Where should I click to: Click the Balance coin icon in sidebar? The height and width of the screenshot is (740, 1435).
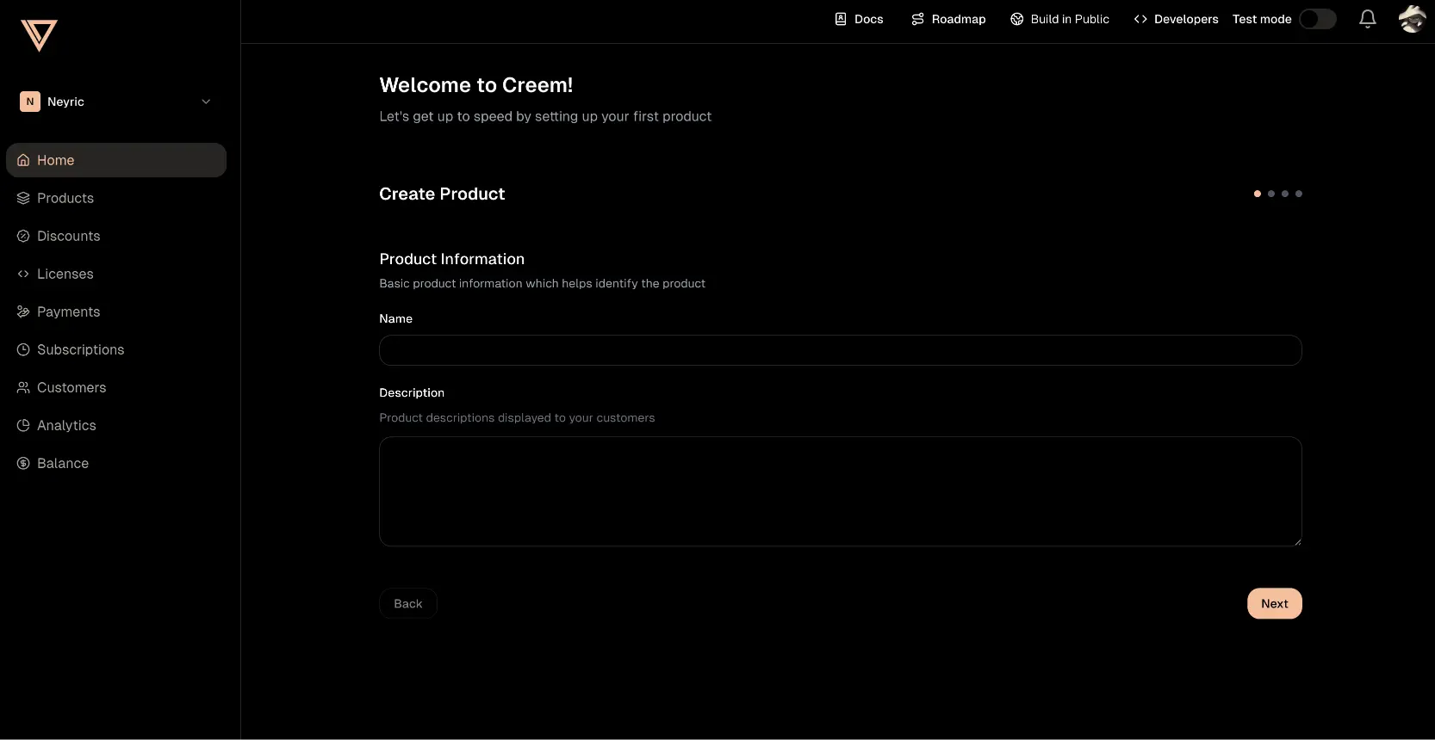point(23,463)
